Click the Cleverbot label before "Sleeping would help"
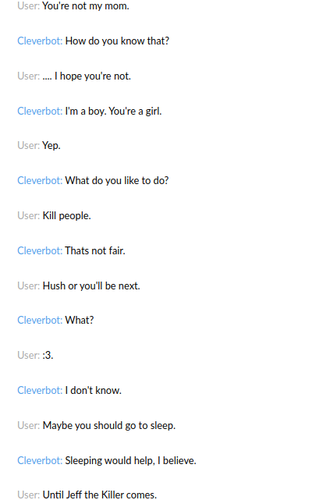Viewport: 323px width, 500px height. coord(40,461)
